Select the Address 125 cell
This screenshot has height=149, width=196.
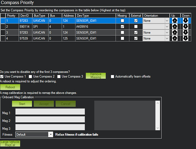(x=68, y=39)
